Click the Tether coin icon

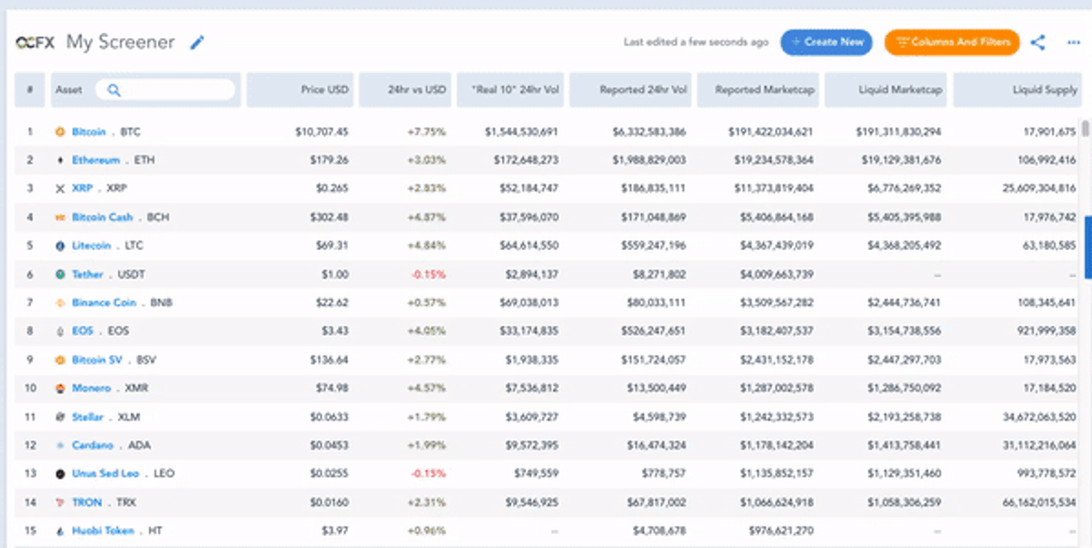pos(60,274)
